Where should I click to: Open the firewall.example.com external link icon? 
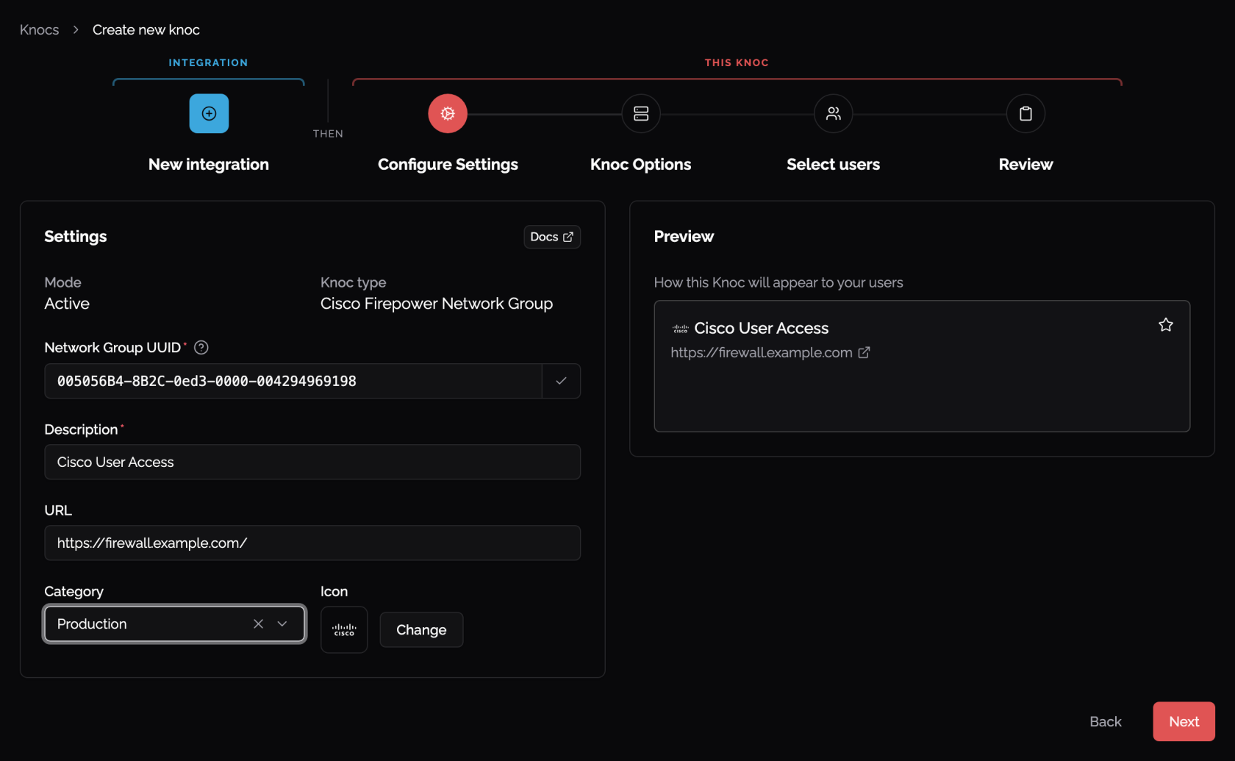pyautogui.click(x=864, y=353)
